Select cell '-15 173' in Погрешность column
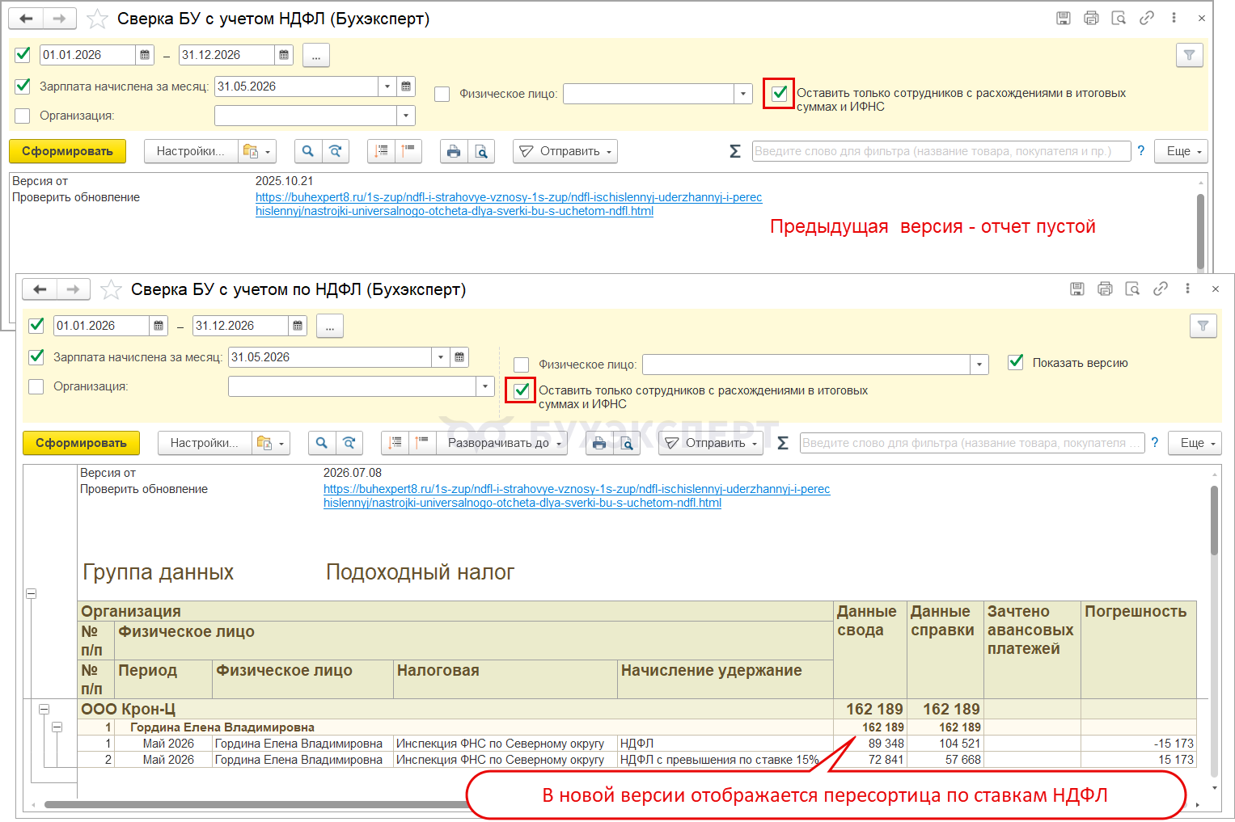 (1138, 744)
